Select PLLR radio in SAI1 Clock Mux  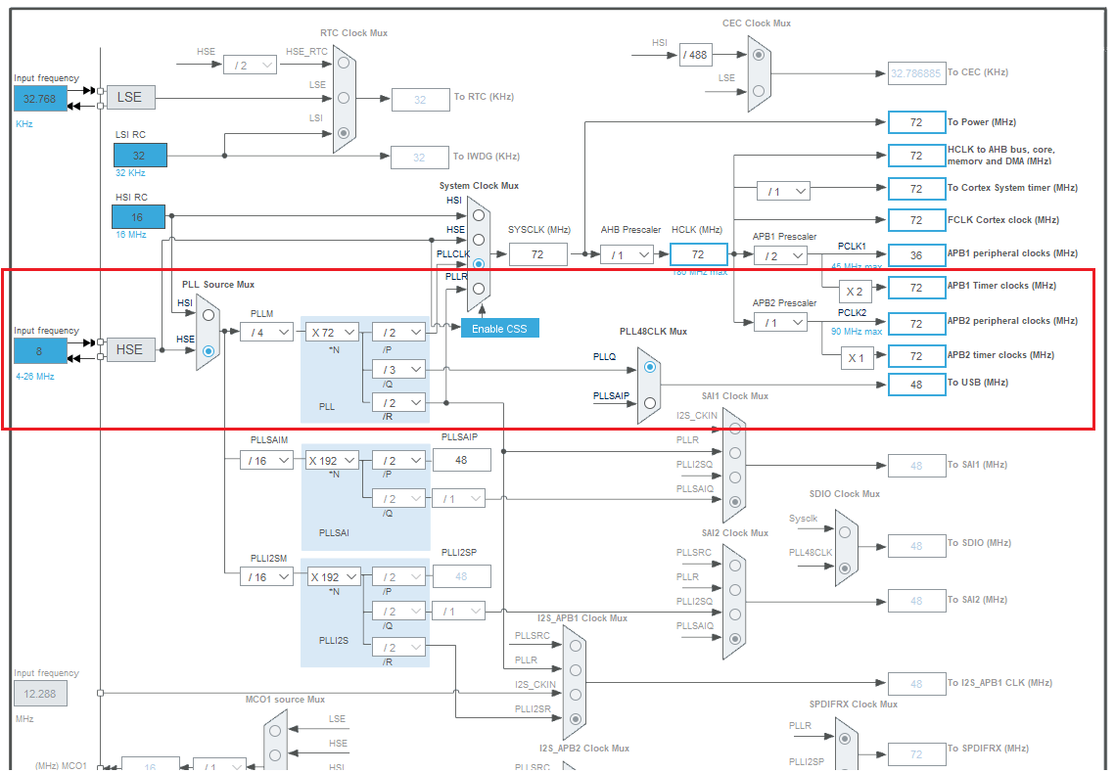(734, 453)
